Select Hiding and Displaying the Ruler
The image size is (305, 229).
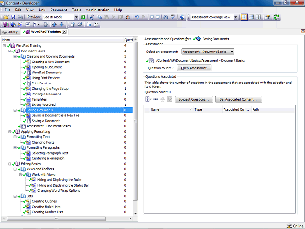pos(59,180)
